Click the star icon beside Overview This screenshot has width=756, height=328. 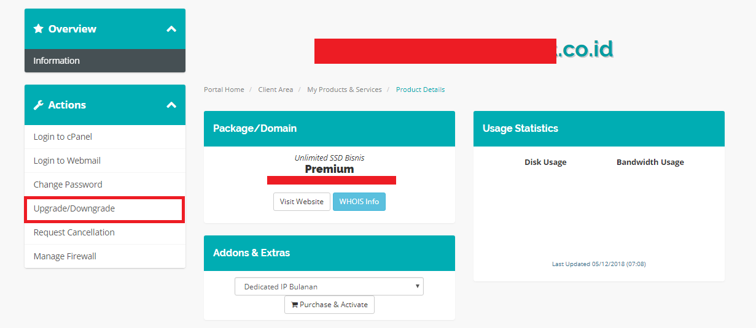coord(39,29)
